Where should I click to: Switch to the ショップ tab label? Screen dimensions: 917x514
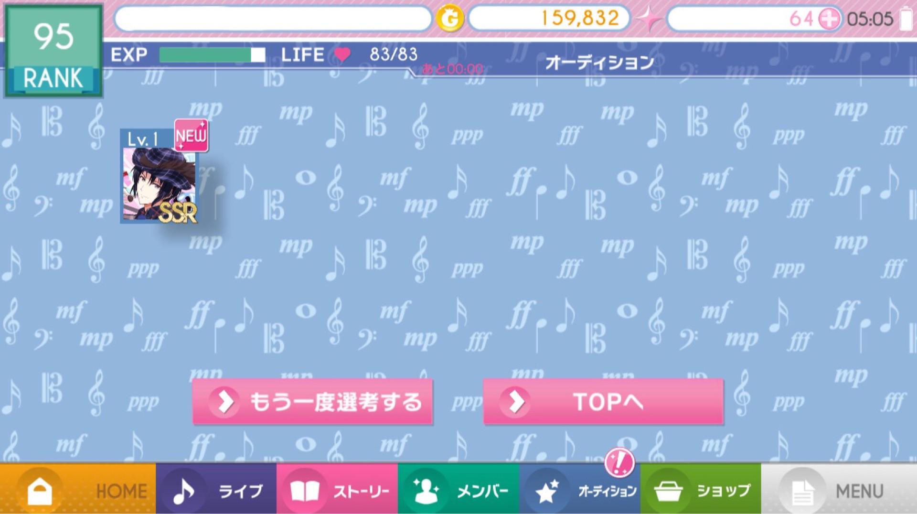pos(724,491)
